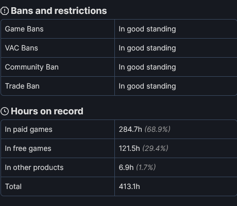The width and height of the screenshot is (237, 206).
Task: Click the VAC Bans 'In good standing' status
Action: click(x=147, y=48)
